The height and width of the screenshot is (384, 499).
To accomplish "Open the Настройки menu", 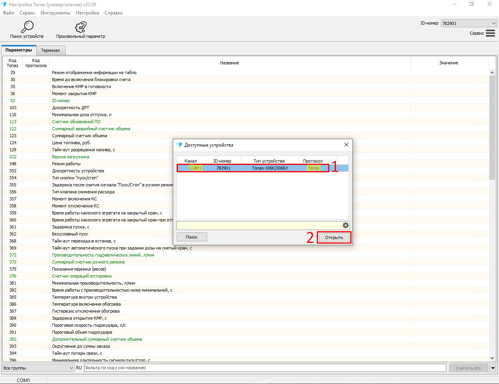I will click(x=87, y=13).
